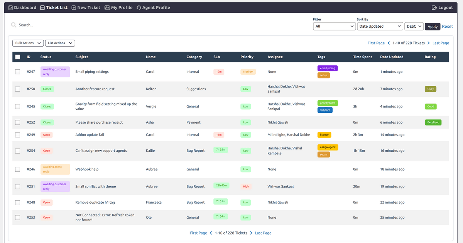Click the 'Excellent' rating badge
Viewport: 463px width, 243px height.
click(433, 122)
